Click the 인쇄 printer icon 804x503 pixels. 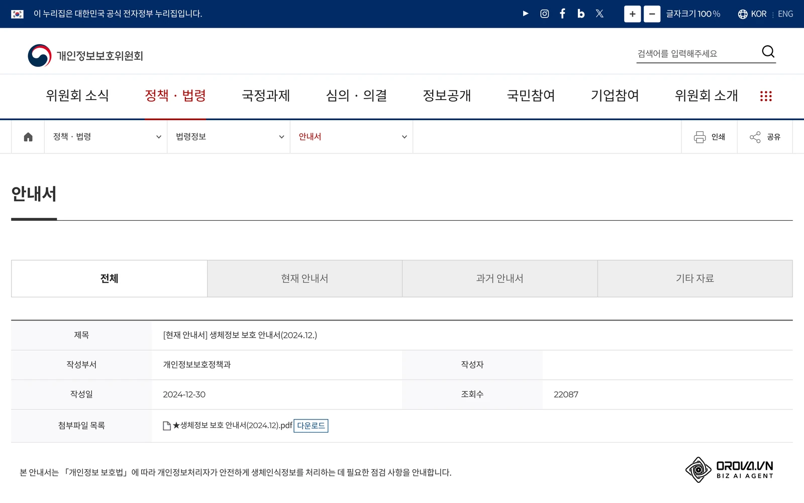coord(699,137)
